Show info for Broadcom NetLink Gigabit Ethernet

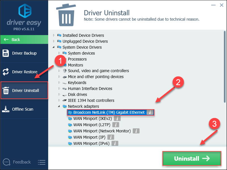150,112
